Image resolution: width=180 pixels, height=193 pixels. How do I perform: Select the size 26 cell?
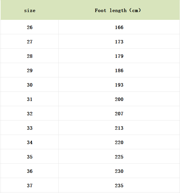pos(30,27)
